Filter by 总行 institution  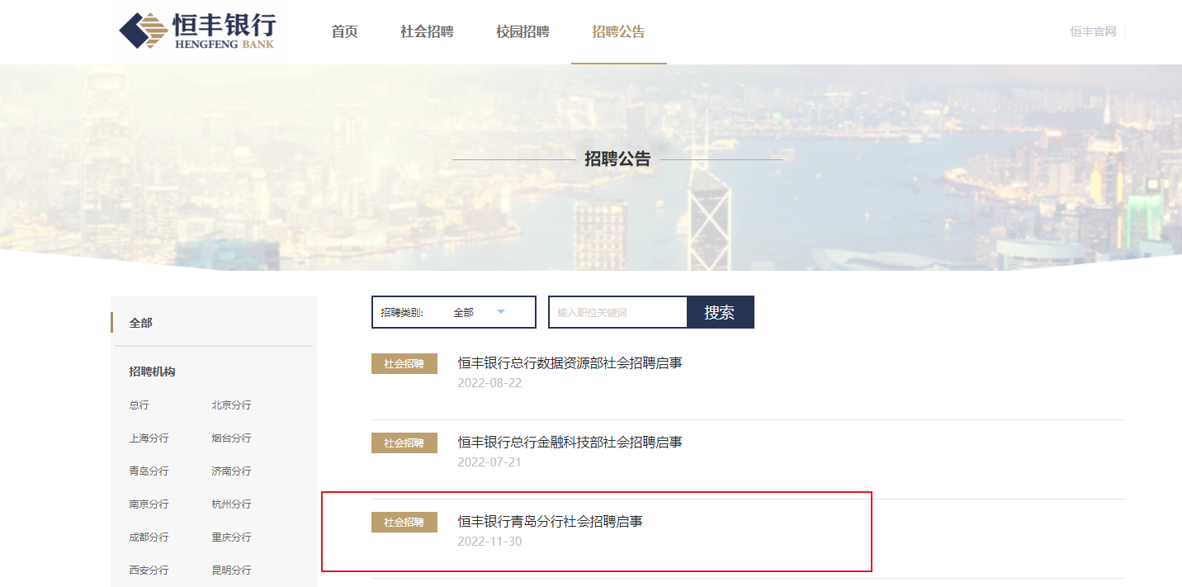139,405
